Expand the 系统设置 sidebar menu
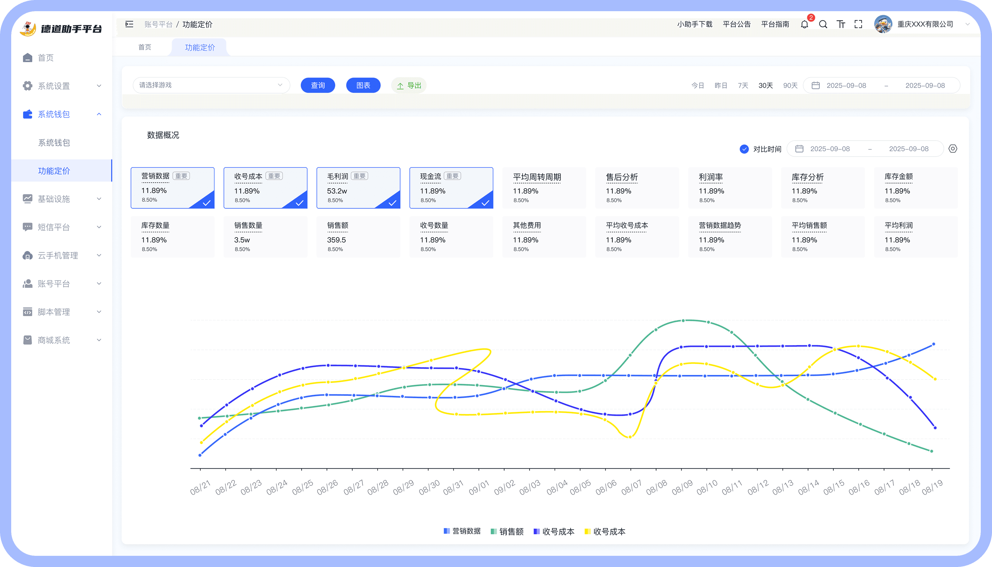Image resolution: width=992 pixels, height=567 pixels. pos(62,86)
